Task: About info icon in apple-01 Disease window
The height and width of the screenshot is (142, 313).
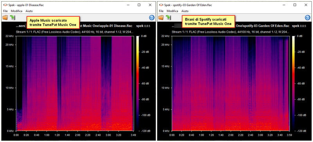Action: click(x=151, y=18)
